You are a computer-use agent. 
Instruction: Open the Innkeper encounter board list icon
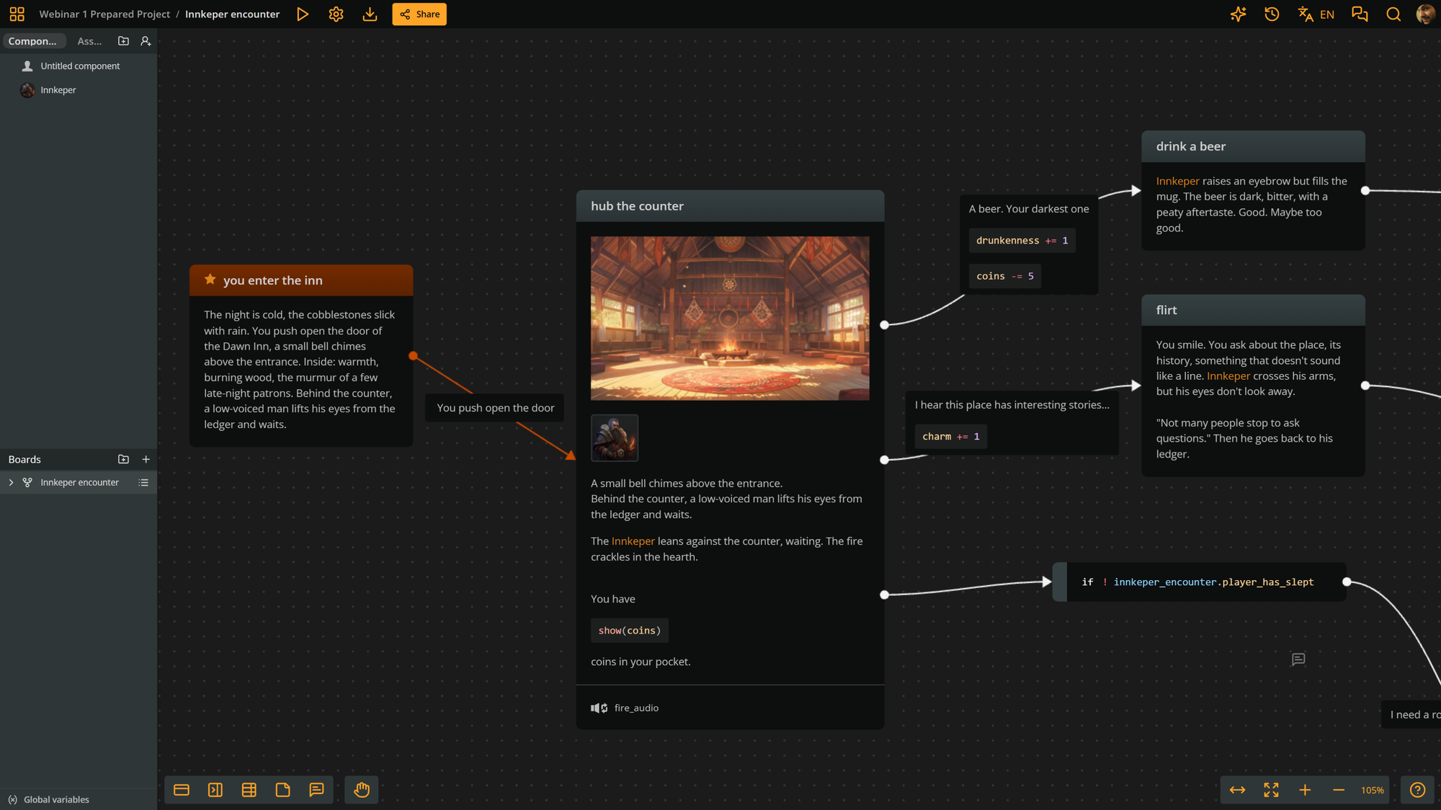(x=143, y=482)
